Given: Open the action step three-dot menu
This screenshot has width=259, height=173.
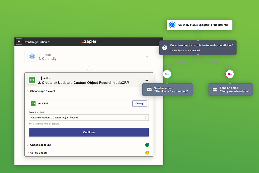Looking at the screenshot, I should (146, 80).
